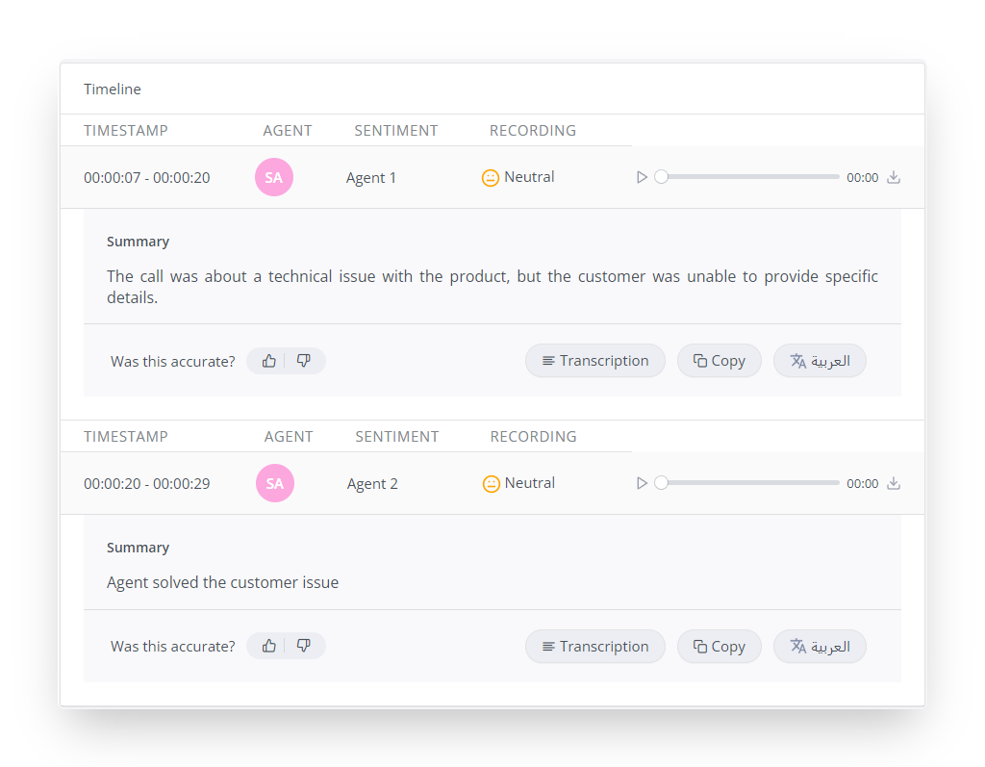Download the Agent 2 recording
This screenshot has width=985, height=767.
[x=894, y=483]
